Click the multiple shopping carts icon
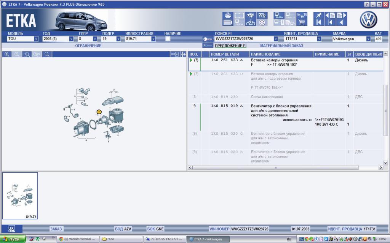Screen dimensions: 390x243 [302, 15]
